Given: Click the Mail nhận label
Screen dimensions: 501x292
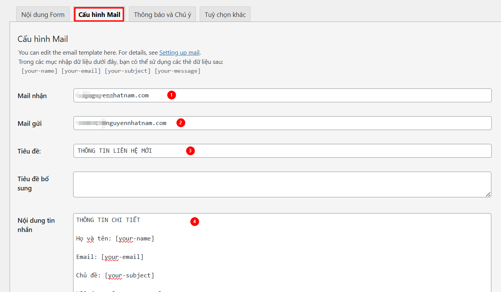Looking at the screenshot, I should (32, 96).
